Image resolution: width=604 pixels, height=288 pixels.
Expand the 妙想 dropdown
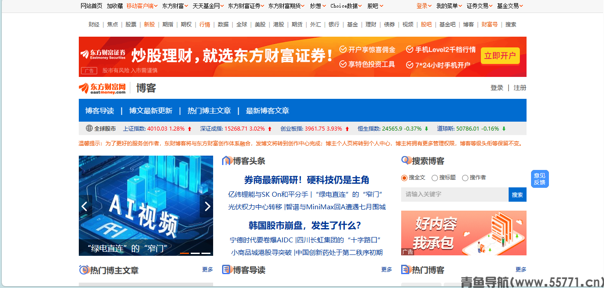coord(318,6)
